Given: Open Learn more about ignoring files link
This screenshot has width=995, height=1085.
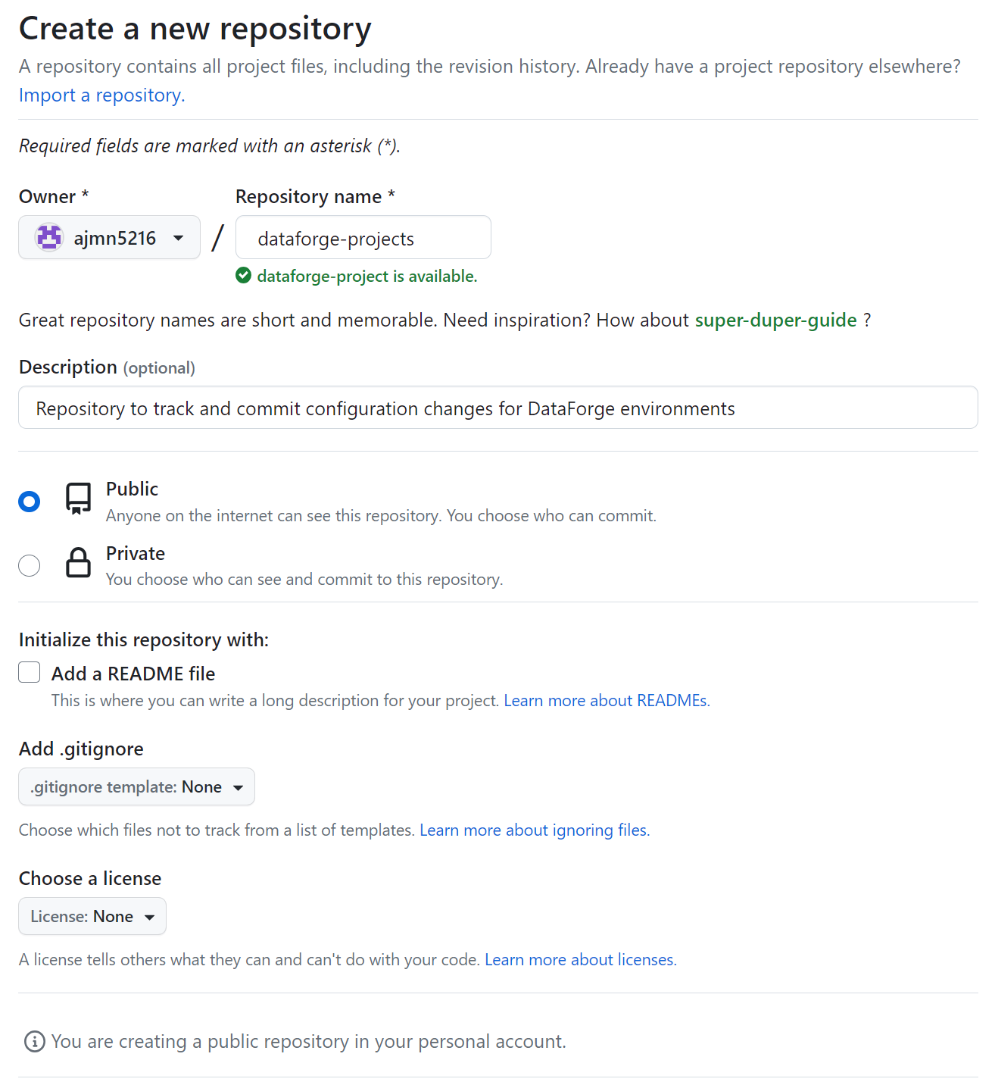Looking at the screenshot, I should tap(535, 830).
